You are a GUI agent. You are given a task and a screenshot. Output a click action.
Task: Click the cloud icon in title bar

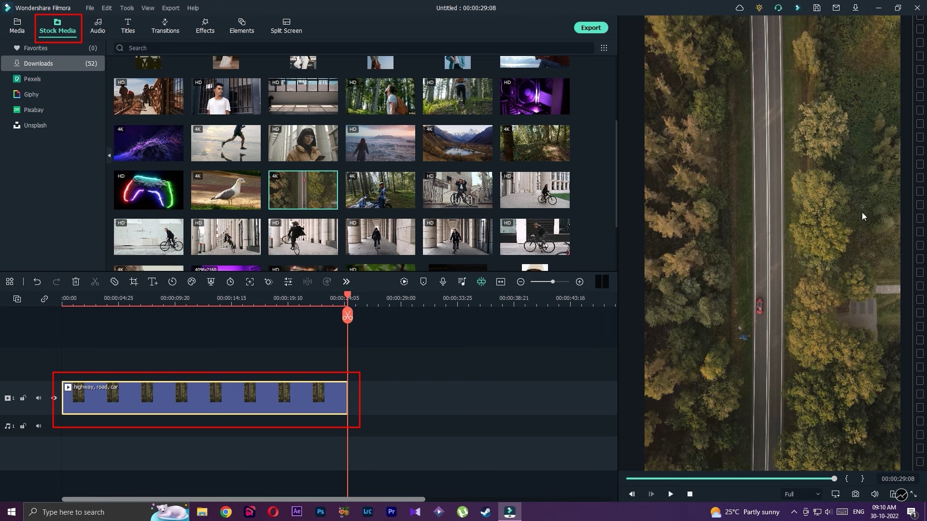740,8
